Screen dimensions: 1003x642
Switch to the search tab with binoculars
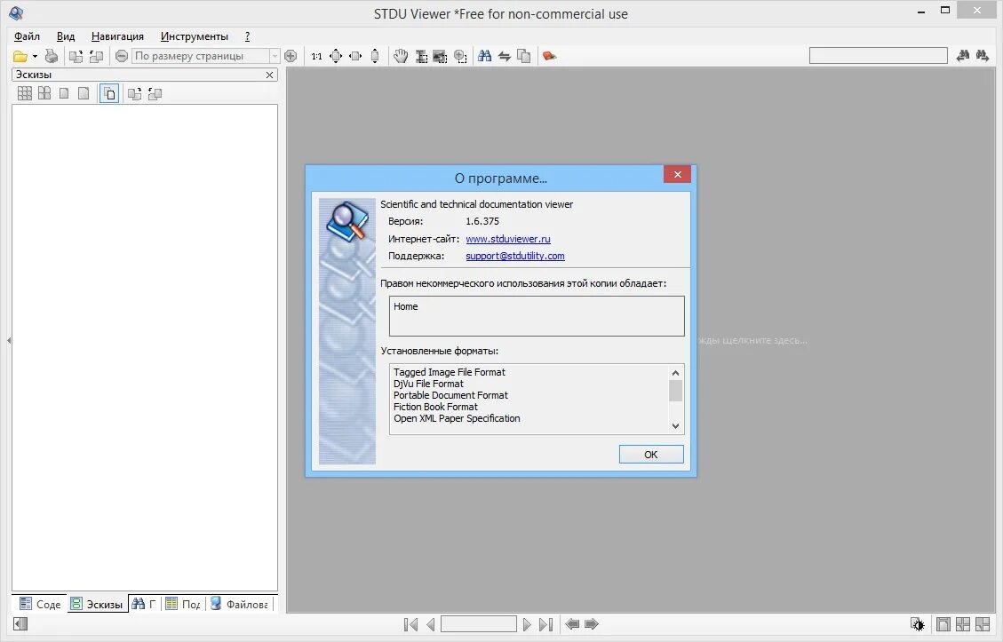144,604
